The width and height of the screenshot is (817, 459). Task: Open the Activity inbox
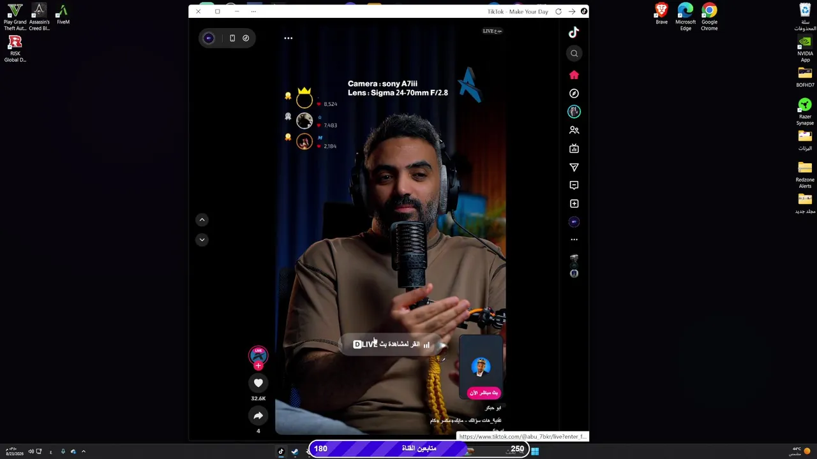coord(574,185)
